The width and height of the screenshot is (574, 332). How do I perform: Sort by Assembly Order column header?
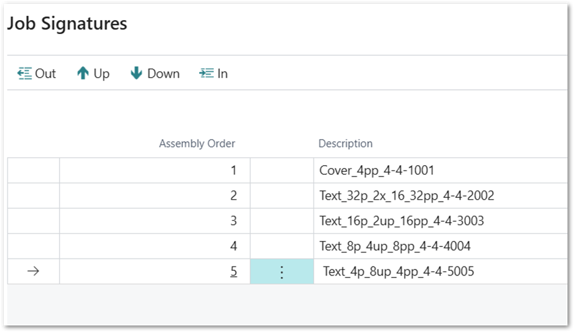pos(197,144)
